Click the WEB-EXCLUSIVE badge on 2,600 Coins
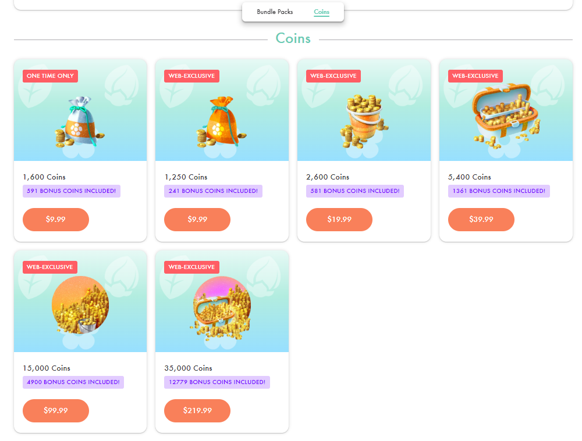Image resolution: width=582 pixels, height=441 pixels. (333, 76)
